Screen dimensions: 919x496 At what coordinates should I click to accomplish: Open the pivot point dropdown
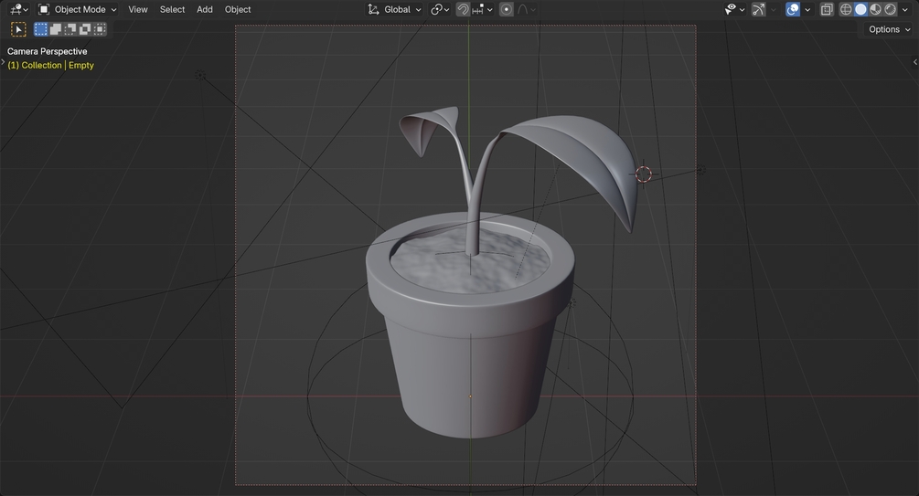[440, 9]
